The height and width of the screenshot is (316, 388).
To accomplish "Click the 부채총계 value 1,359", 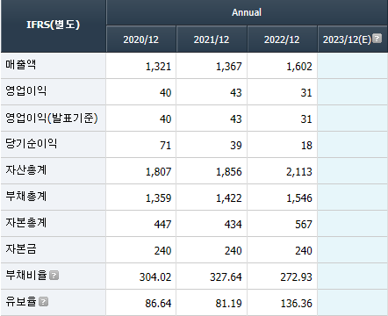I will [158, 198].
